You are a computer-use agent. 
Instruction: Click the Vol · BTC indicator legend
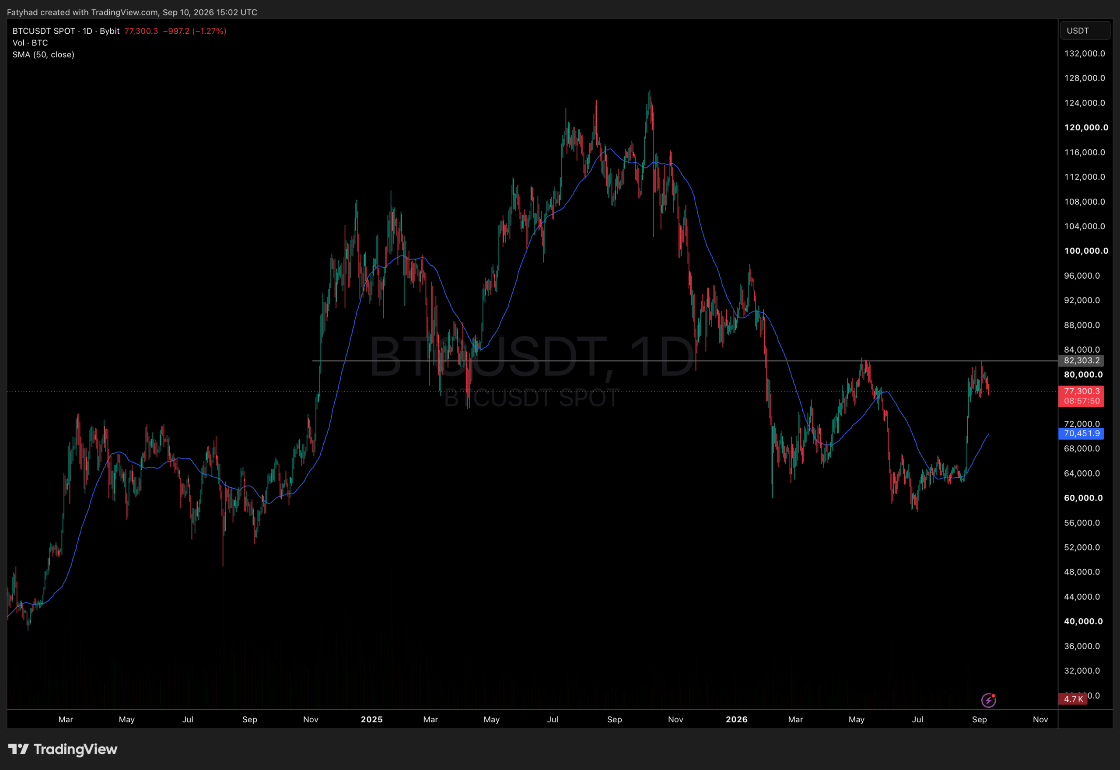(x=30, y=43)
